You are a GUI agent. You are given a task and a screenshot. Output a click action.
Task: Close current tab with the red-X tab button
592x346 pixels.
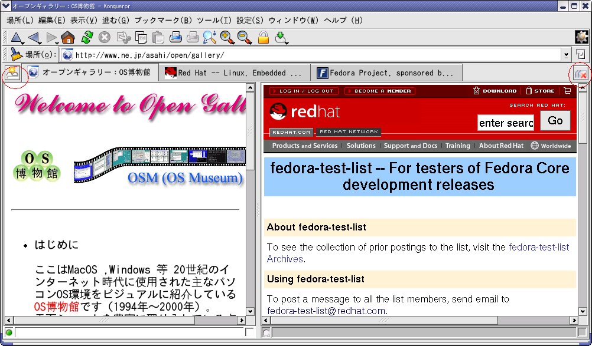coord(580,74)
